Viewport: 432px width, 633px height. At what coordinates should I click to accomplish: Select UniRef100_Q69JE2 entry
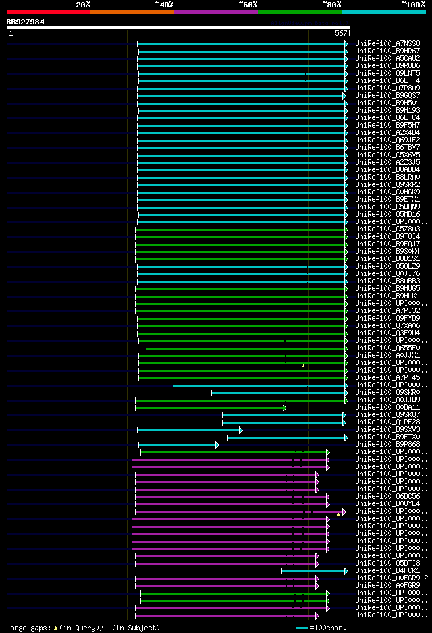tap(387, 140)
